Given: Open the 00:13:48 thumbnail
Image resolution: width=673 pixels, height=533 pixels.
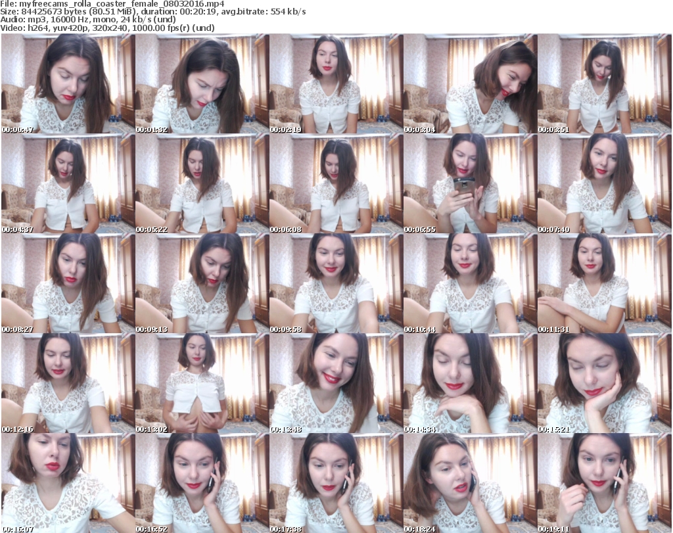Looking at the screenshot, I should point(336,384).
